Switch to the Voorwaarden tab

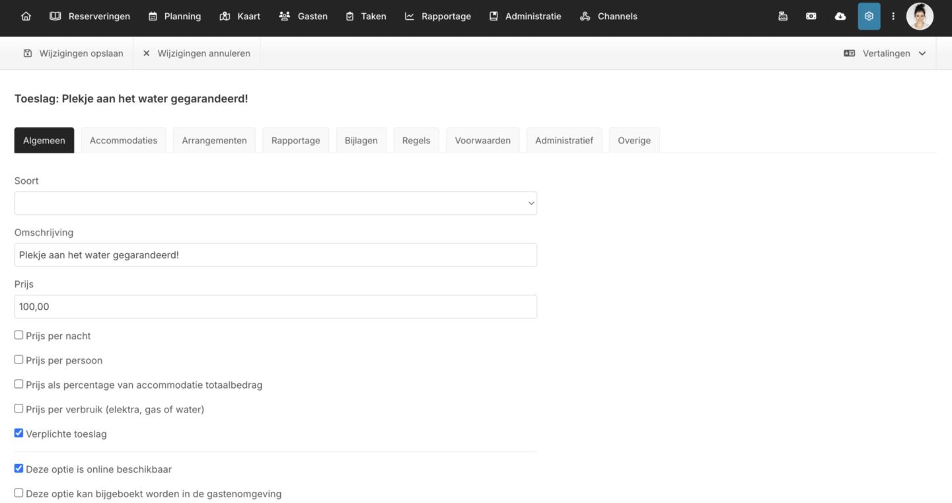click(482, 140)
